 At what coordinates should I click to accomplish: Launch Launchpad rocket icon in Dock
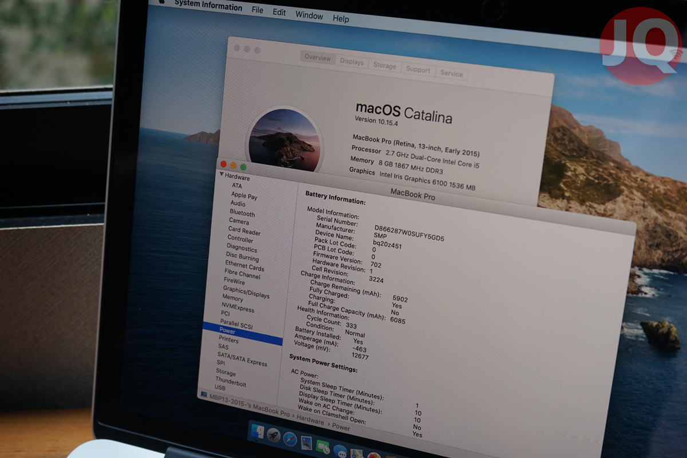pyautogui.click(x=274, y=436)
